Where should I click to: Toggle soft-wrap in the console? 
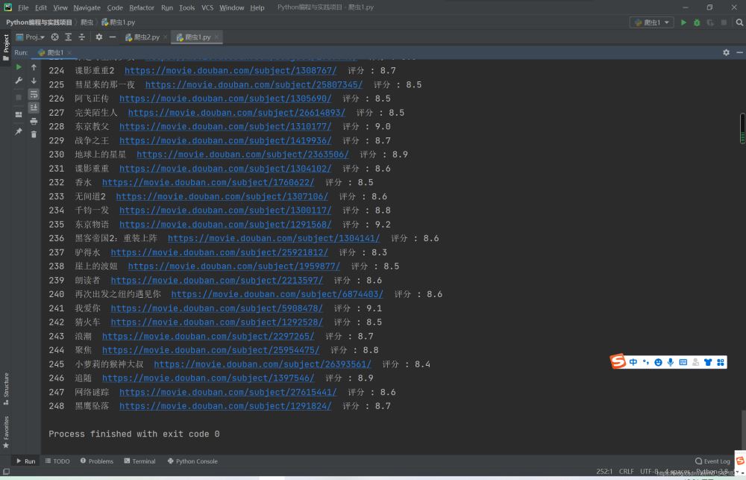click(x=34, y=94)
